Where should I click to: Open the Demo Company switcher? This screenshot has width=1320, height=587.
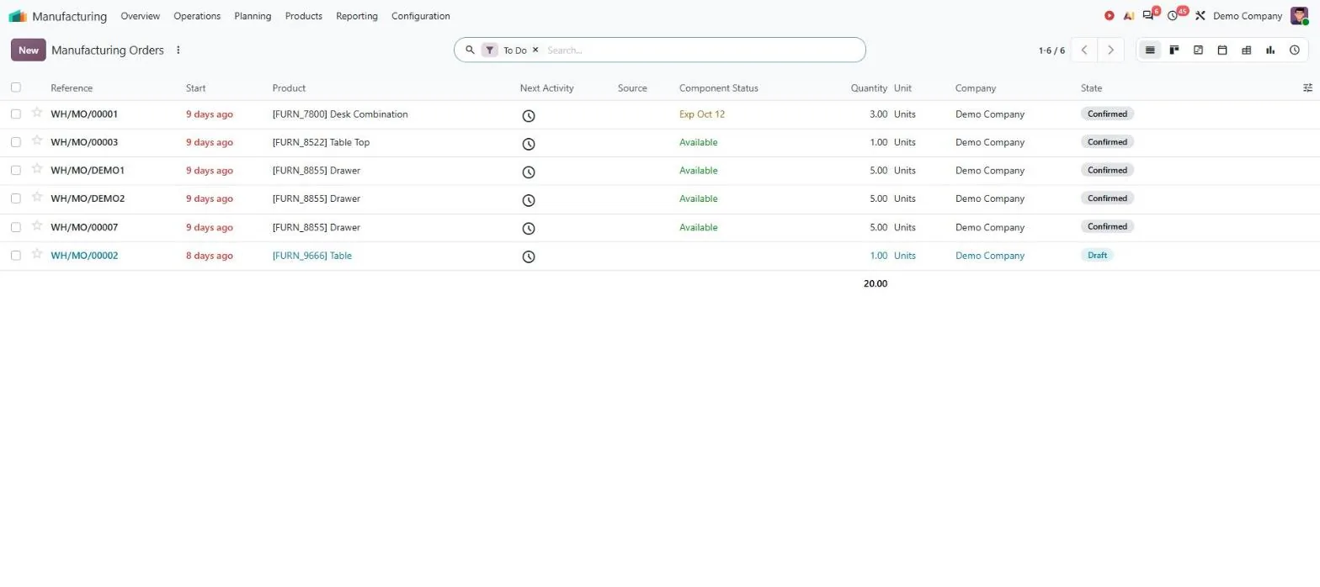pyautogui.click(x=1248, y=16)
